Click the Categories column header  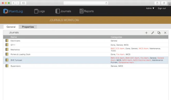pos(116,37)
